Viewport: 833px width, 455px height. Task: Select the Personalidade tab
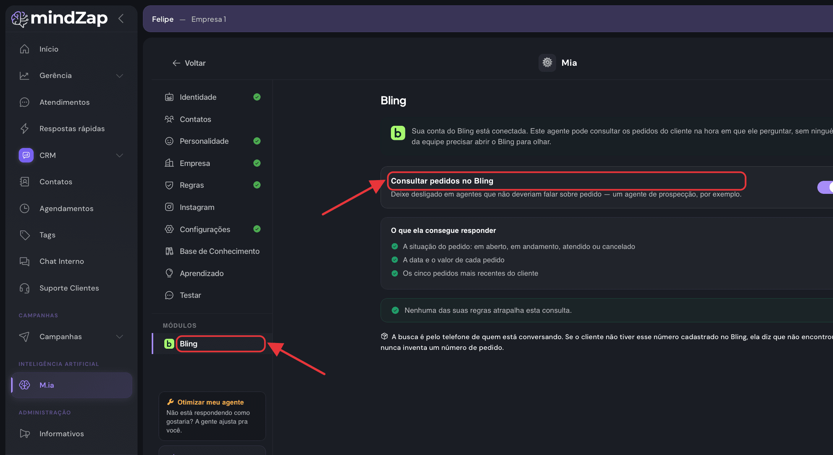(x=212, y=141)
